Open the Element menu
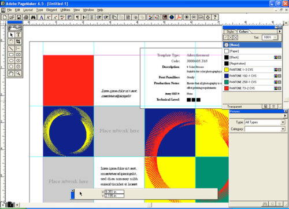Screen dimensions: 289x209 51,10
